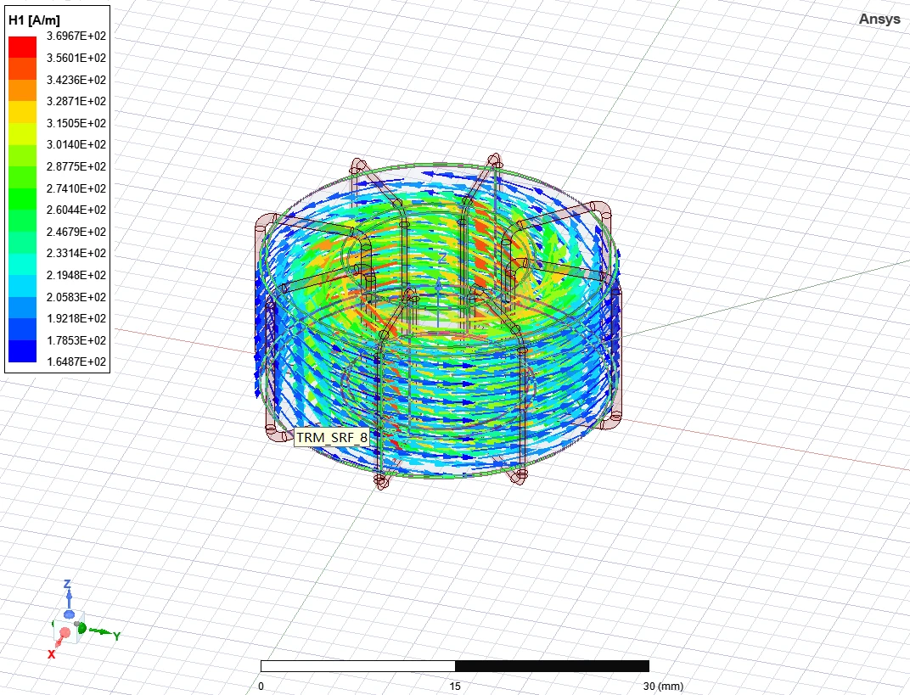910x695 pixels.
Task: Click the dark blue legend band at the bottom
Action: coord(23,351)
